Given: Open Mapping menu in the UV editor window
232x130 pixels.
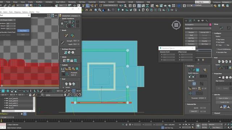Looking at the screenshot, I should click(x=17, y=12).
